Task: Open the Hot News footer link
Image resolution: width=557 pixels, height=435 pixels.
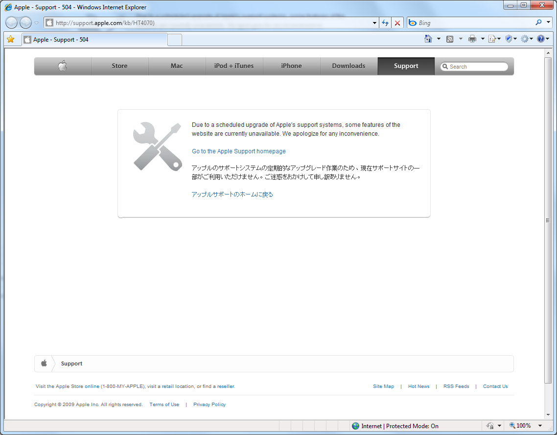Action: [418, 387]
